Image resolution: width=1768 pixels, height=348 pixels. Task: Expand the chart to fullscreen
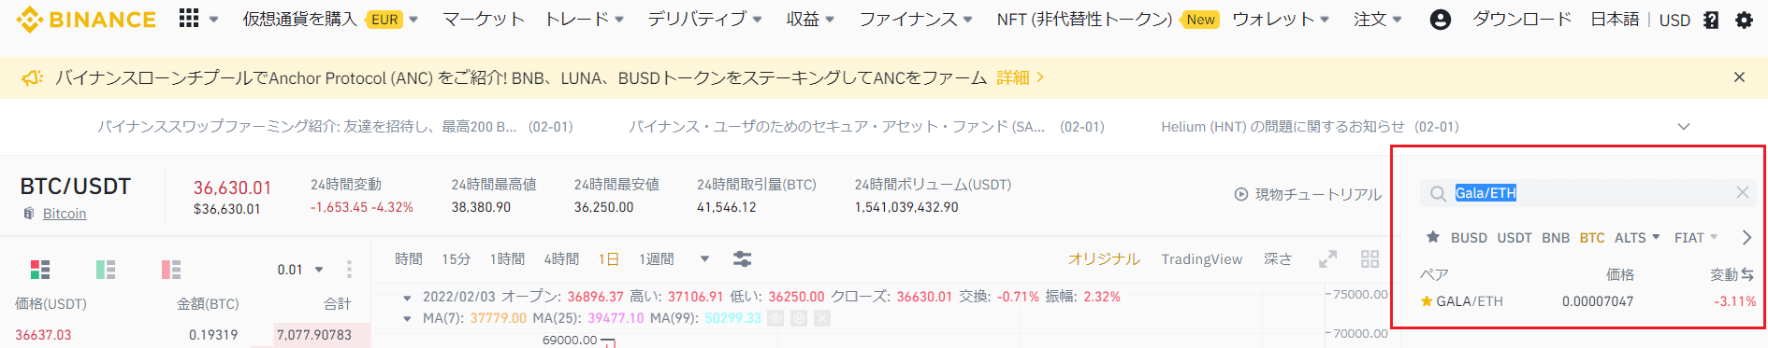click(x=1327, y=259)
